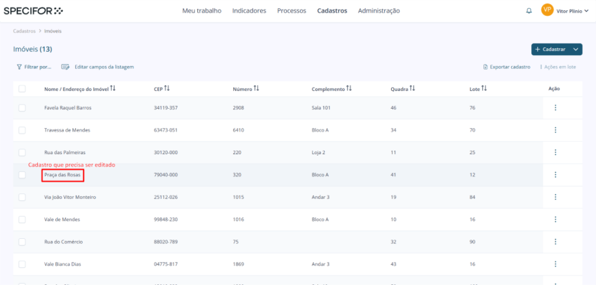The image size is (596, 285).
Task: Open the Processos menu
Action: point(292,11)
